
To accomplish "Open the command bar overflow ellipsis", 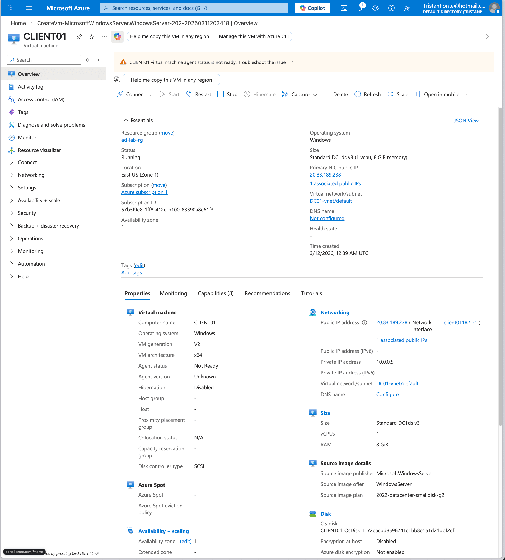I will click(x=469, y=94).
